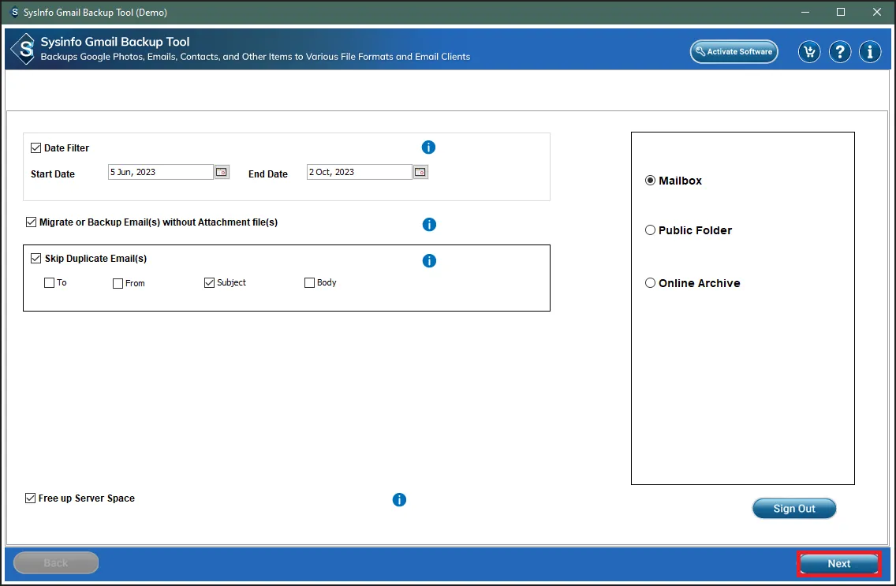Uncheck the Date Filter checkbox

[36, 147]
